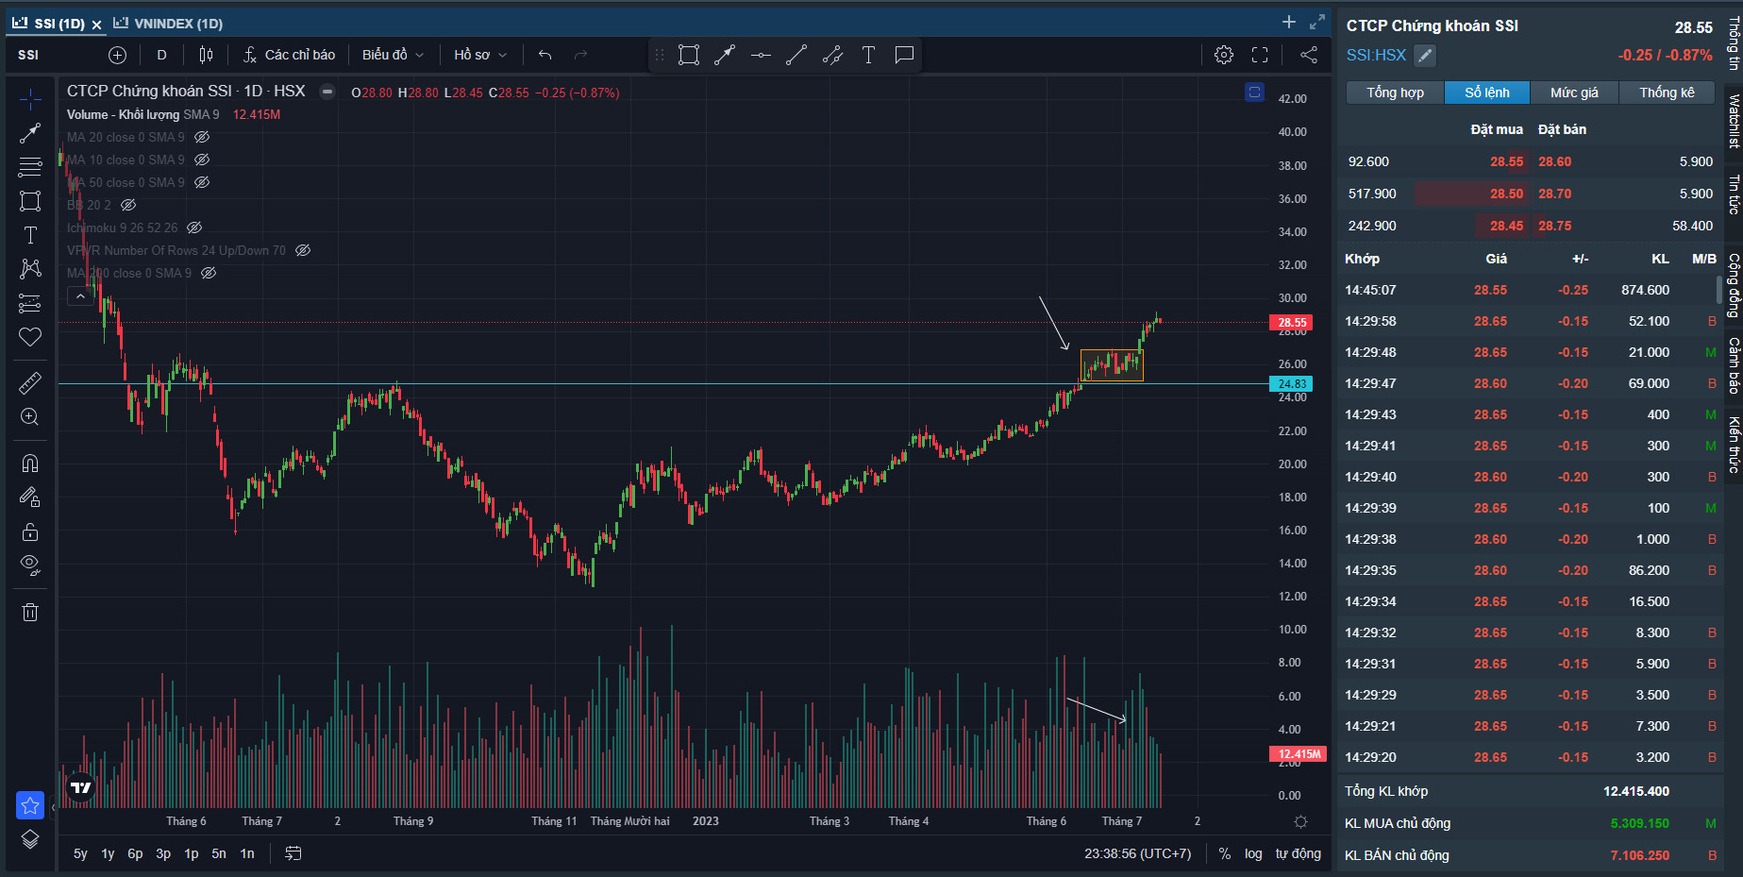Collapse the indicator legend list
This screenshot has height=877, width=1743.
pyautogui.click(x=80, y=296)
